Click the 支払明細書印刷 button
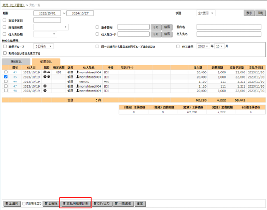 76,203
